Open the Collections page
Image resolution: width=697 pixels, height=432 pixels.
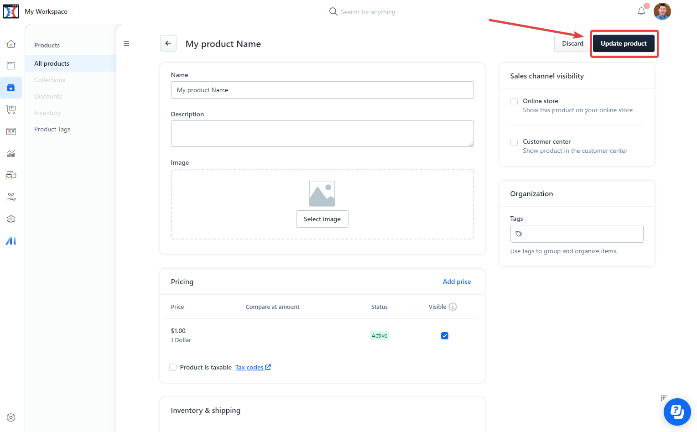49,80
